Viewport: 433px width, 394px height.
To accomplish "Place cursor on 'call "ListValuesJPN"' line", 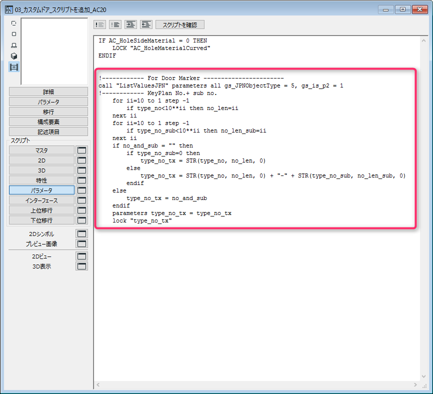I will coord(220,85).
